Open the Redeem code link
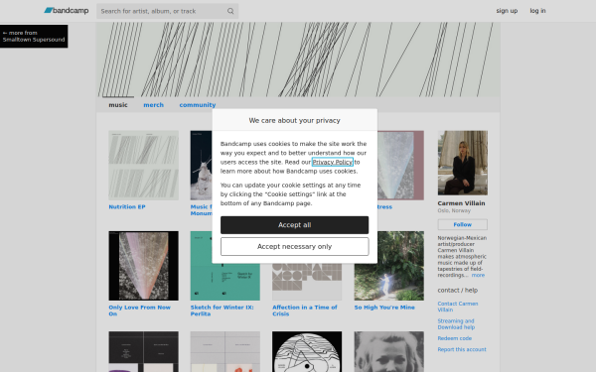The image size is (596, 372). 455,338
